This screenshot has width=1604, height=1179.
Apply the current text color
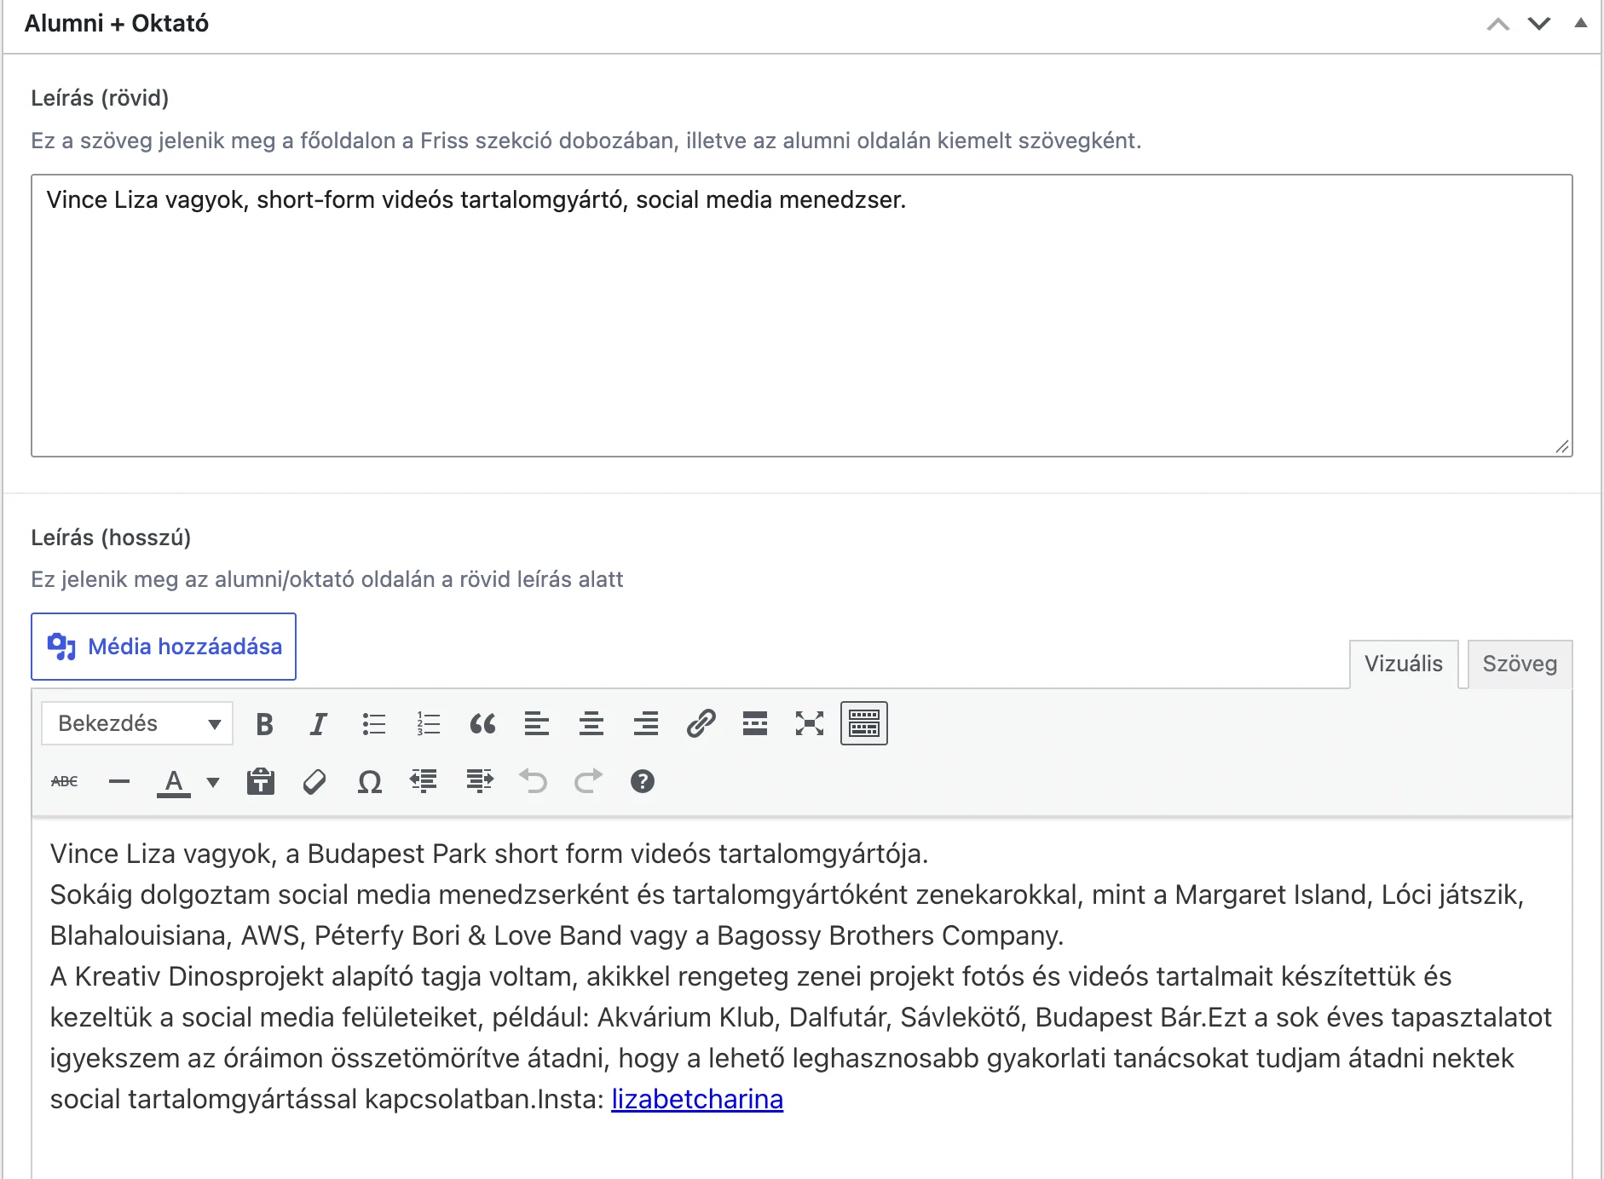coord(174,781)
